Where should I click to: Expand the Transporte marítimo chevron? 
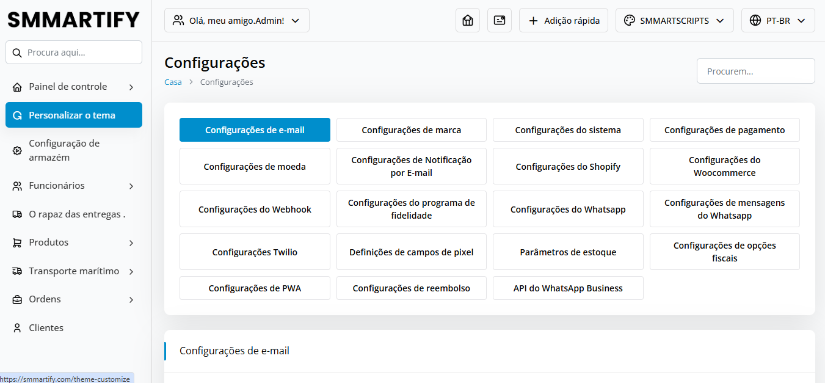(131, 272)
